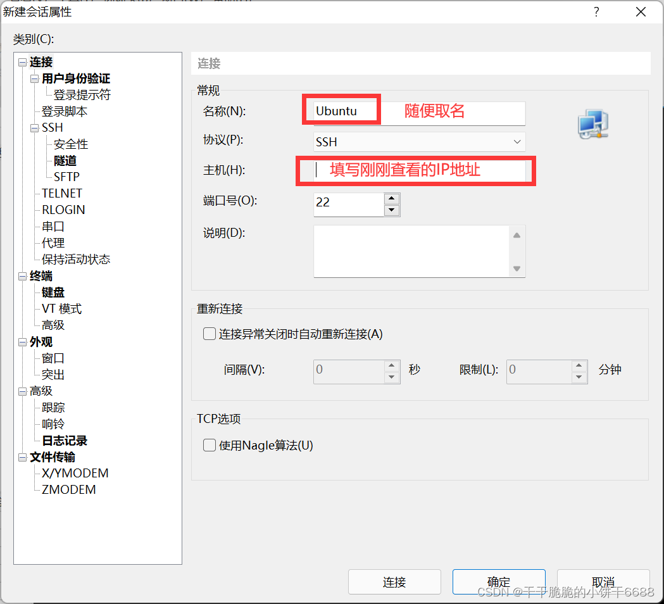Click the 间隔 spinner down arrow
This screenshot has width=664, height=604.
click(392, 377)
